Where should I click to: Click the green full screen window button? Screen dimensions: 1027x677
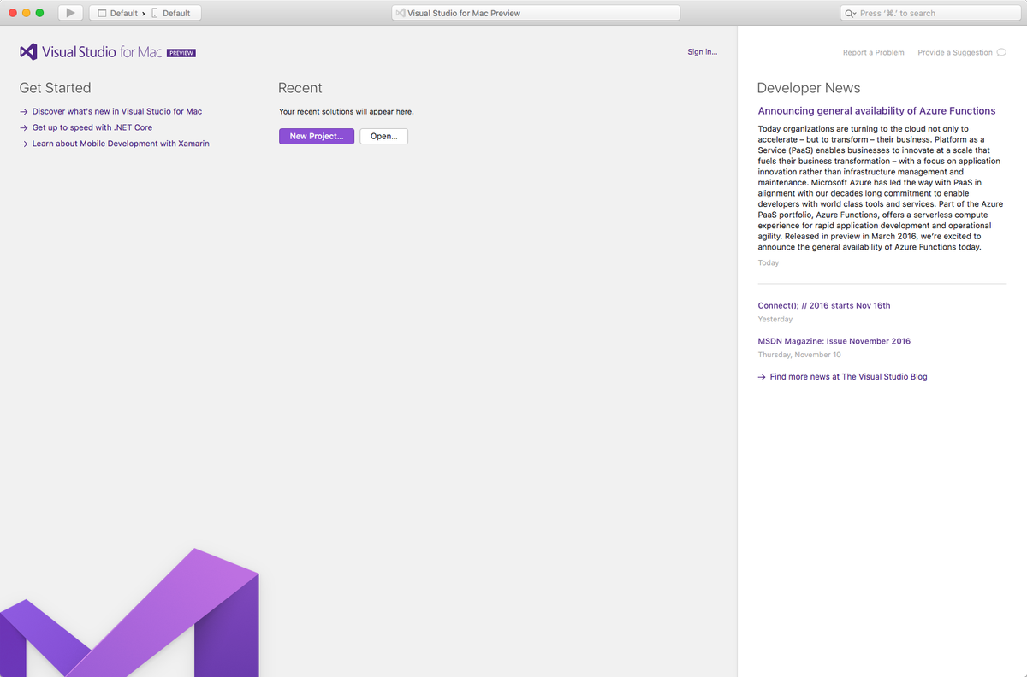tap(39, 13)
